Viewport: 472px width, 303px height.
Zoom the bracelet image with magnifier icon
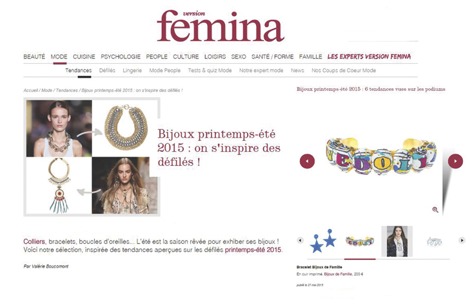[x=435, y=210]
